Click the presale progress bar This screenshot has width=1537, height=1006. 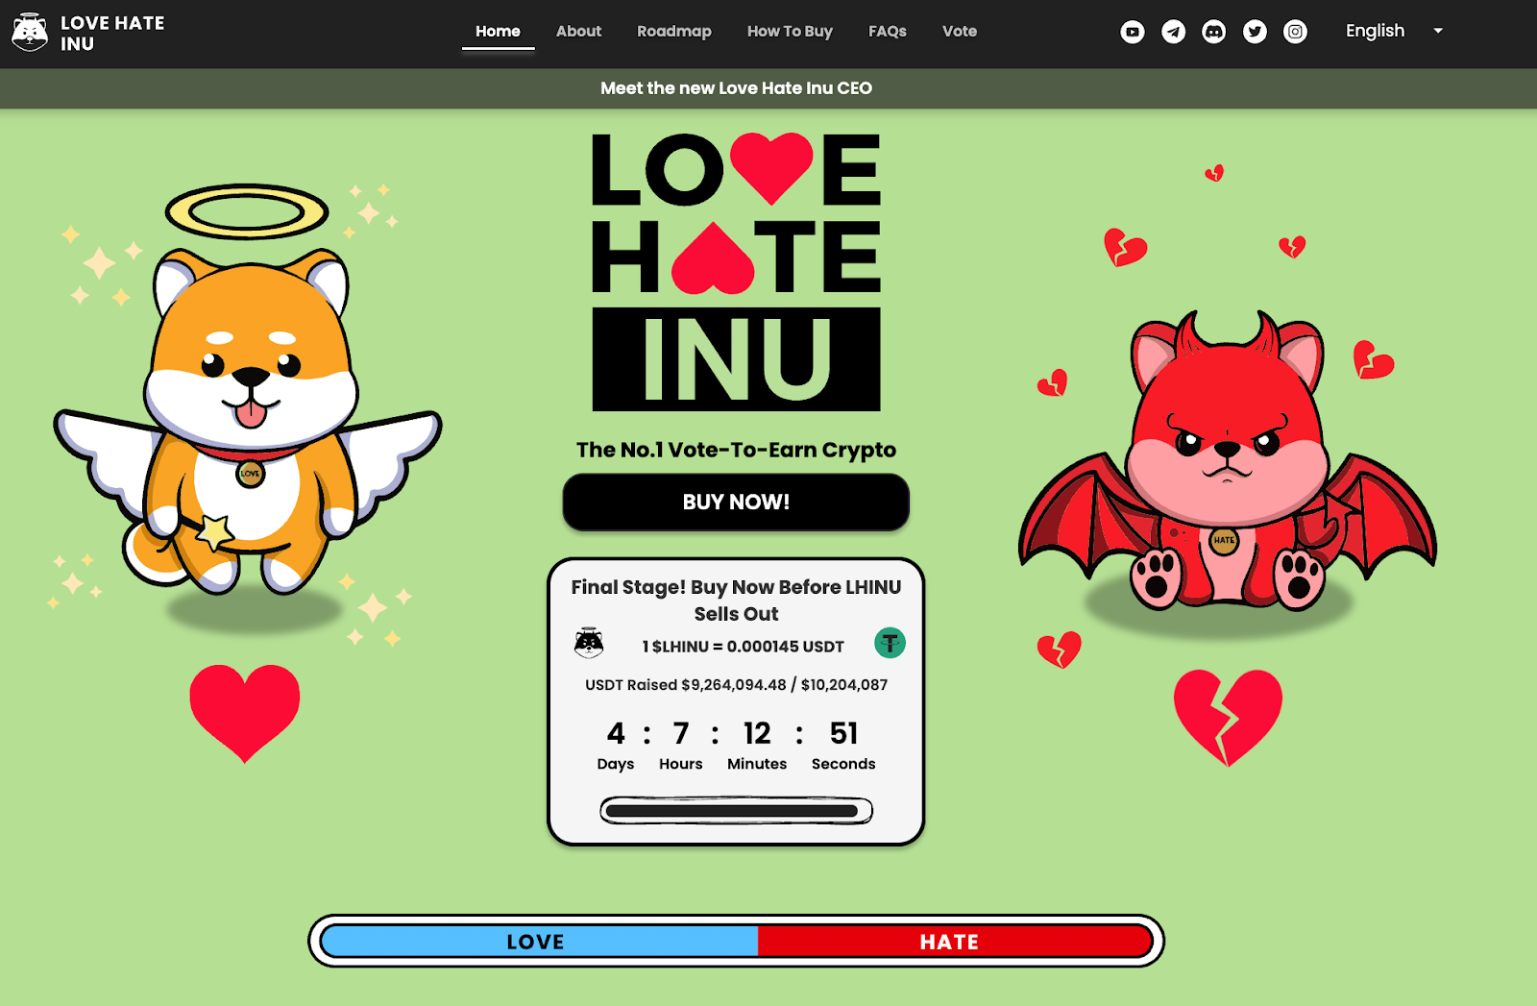point(736,811)
